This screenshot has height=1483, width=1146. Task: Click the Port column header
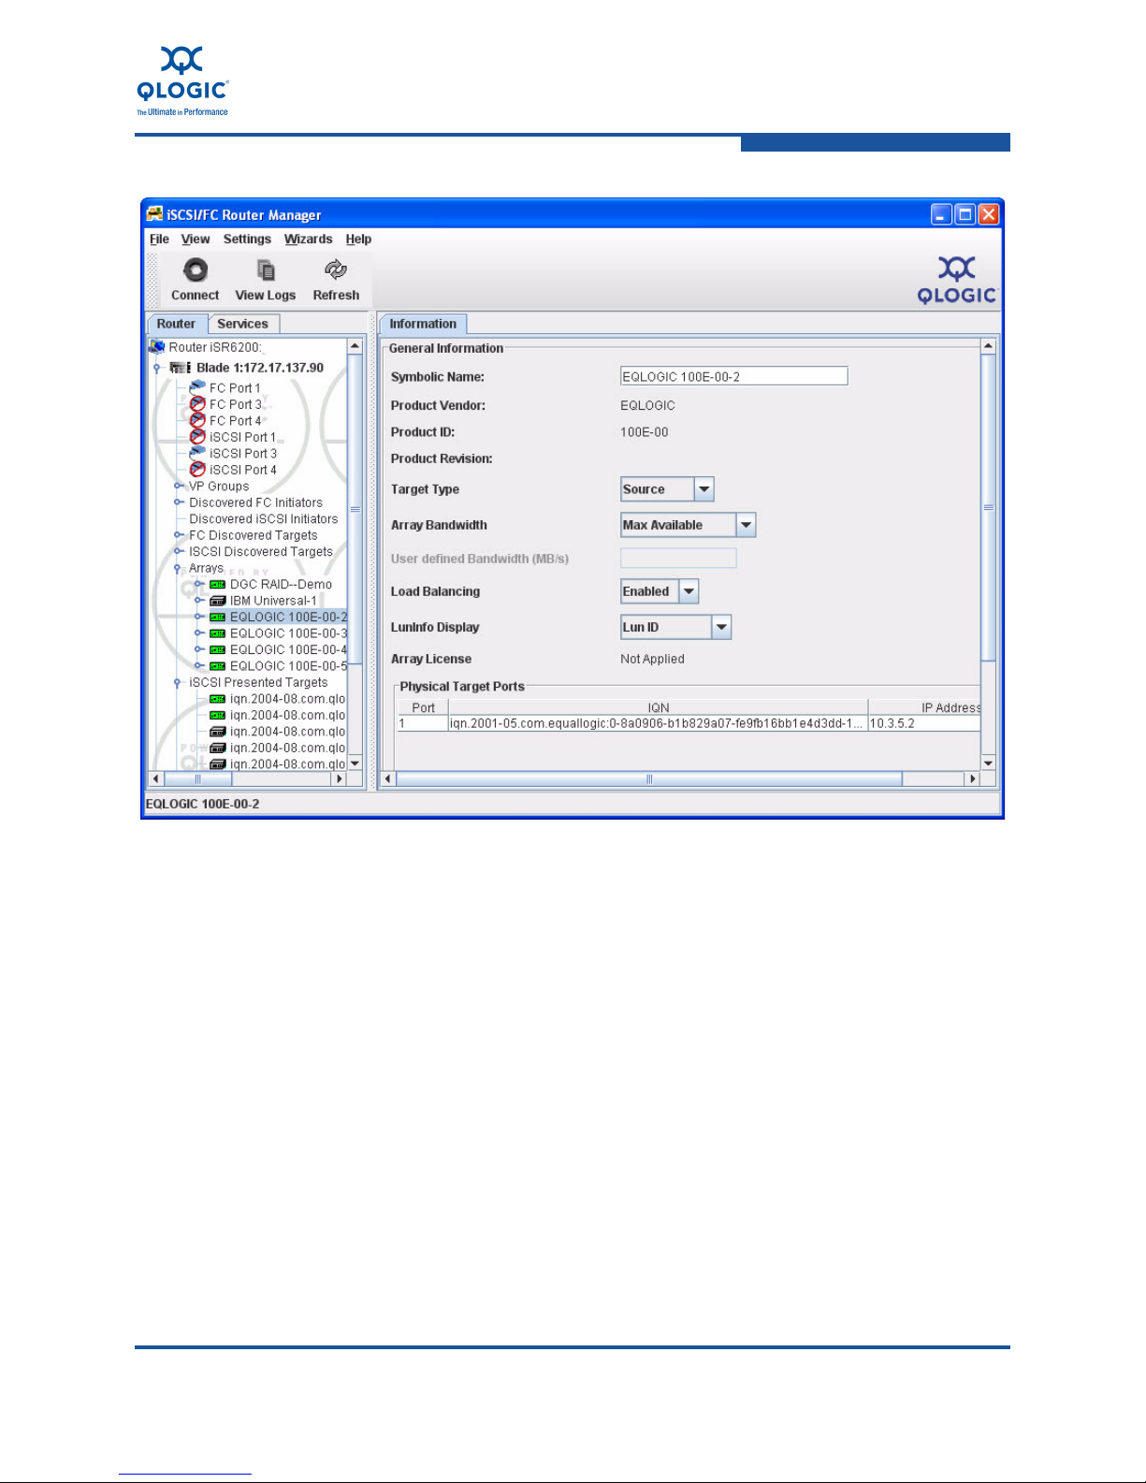tap(423, 707)
